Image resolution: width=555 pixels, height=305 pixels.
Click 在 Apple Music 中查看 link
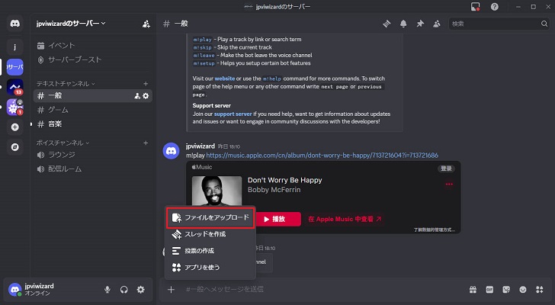[345, 219]
